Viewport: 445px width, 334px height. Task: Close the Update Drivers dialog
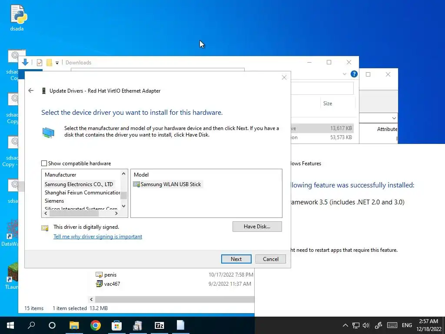tap(284, 77)
